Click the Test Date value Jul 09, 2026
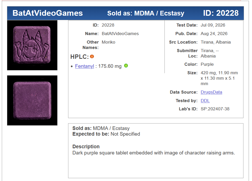252x181 pixels. (213, 25)
